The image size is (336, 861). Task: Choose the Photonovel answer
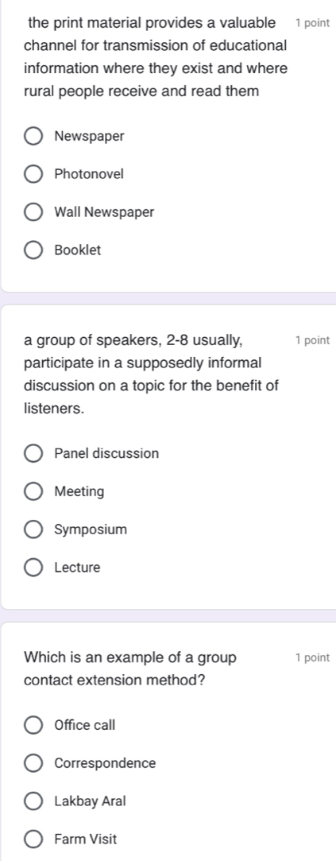coord(33,175)
